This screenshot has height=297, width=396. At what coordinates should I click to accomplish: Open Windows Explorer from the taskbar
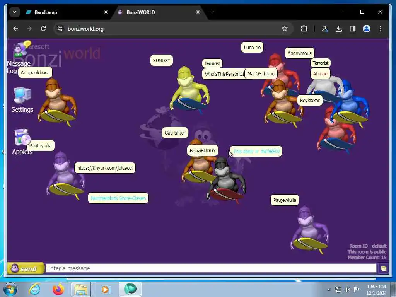click(x=81, y=289)
